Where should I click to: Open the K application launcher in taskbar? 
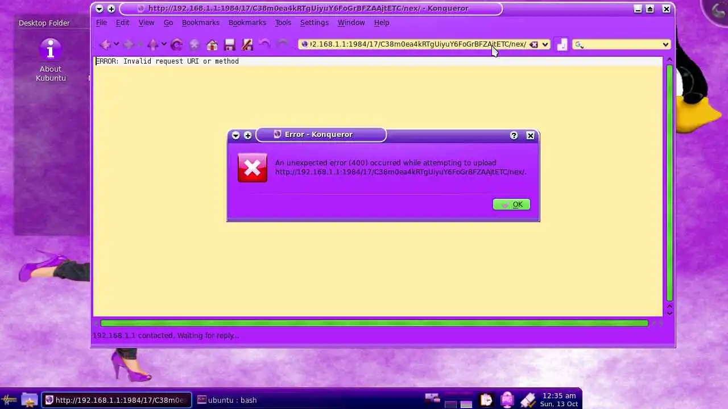click(x=10, y=400)
